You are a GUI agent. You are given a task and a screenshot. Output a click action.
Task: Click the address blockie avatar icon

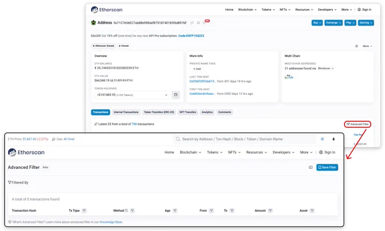93,23
